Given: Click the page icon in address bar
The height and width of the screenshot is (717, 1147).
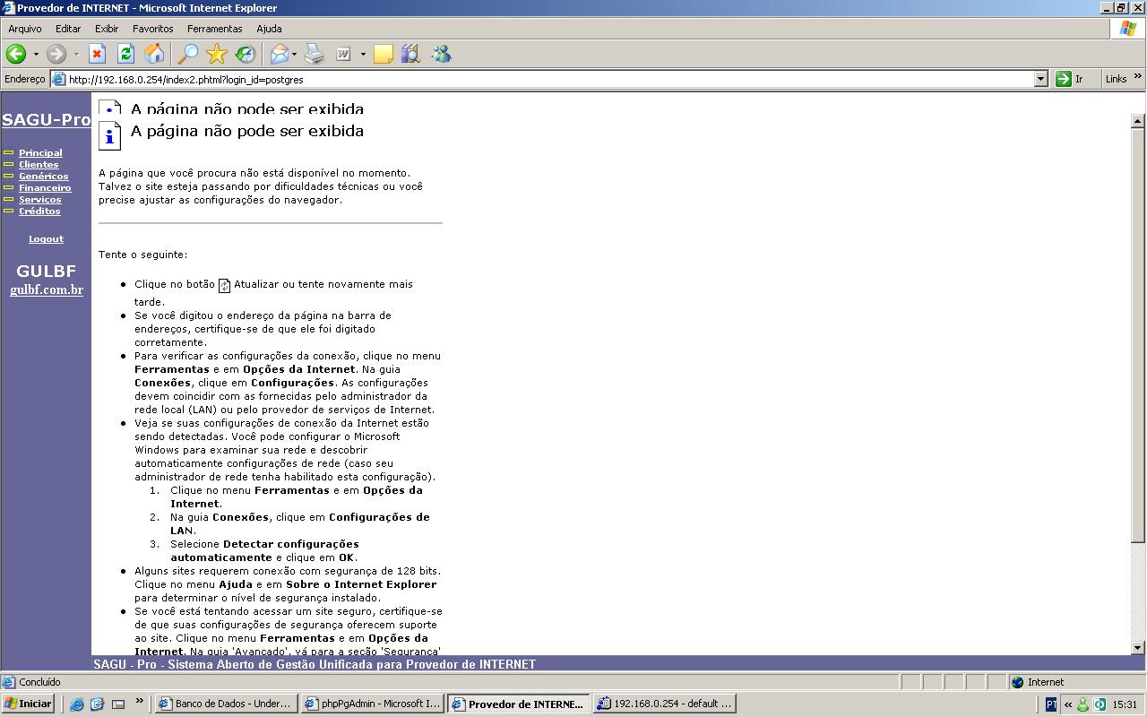Looking at the screenshot, I should [59, 79].
